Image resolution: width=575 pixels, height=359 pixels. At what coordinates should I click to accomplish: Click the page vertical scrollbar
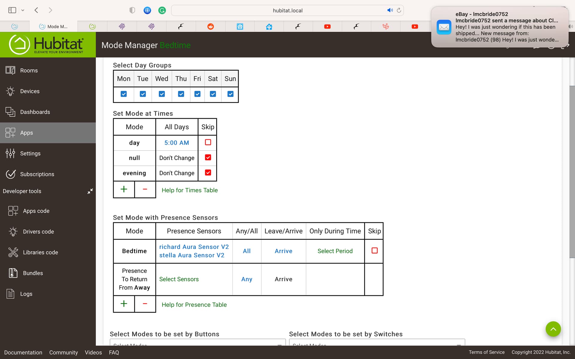(572, 172)
